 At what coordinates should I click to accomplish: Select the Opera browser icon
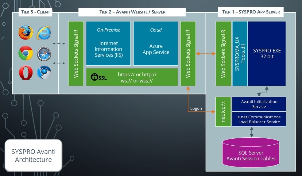[x=25, y=73]
